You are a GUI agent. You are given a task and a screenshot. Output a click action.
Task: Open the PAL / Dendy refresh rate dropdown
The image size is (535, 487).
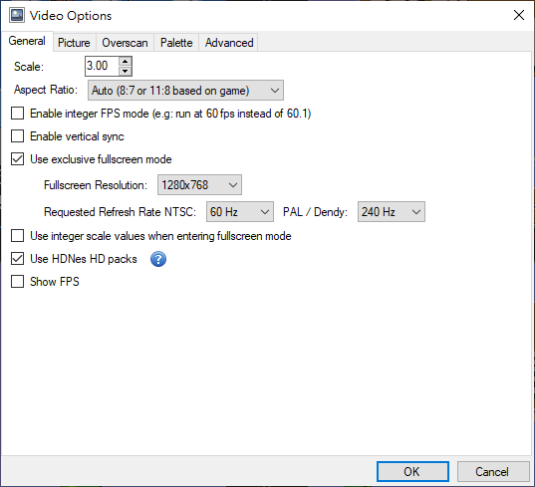(x=392, y=212)
